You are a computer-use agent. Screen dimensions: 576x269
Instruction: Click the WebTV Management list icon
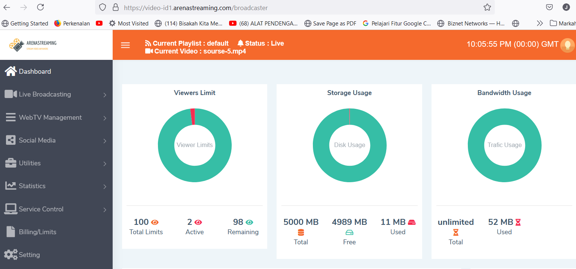10,117
